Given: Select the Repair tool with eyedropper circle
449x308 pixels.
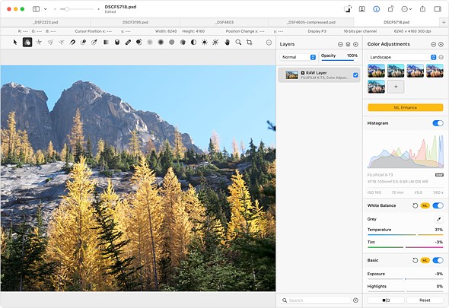Looking at the screenshot, I should 94,43.
